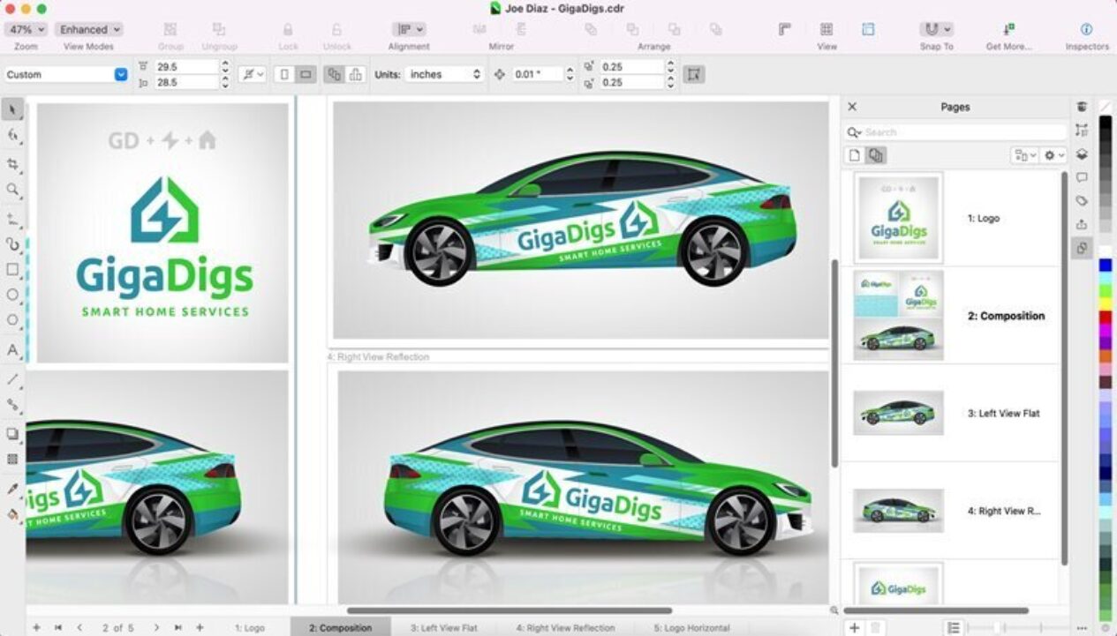Select the 1: Logo page thumbnail
Screen dimensions: 1117x636
coord(899,218)
